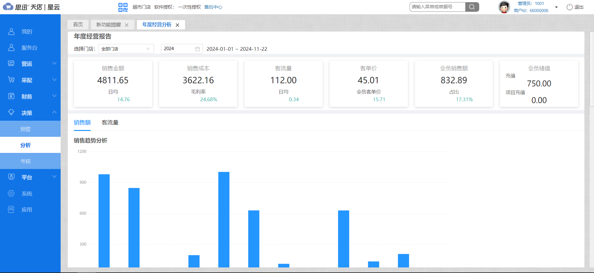Open the 系统 settings gear item

(x=27, y=194)
